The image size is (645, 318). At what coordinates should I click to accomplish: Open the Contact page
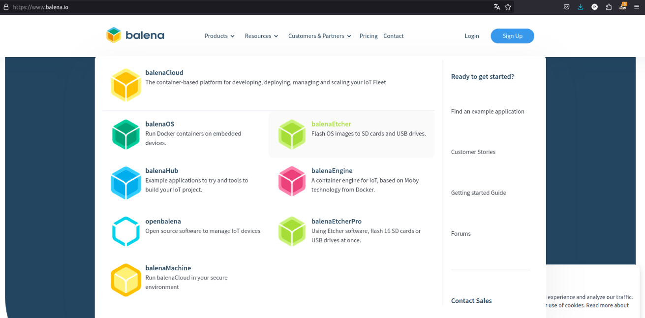(x=393, y=36)
